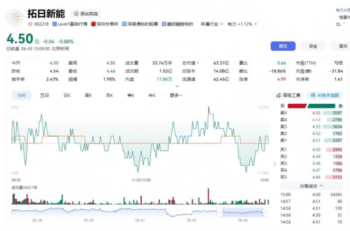
Task: Click the 买5 order row at 4.46
Action: point(311,177)
